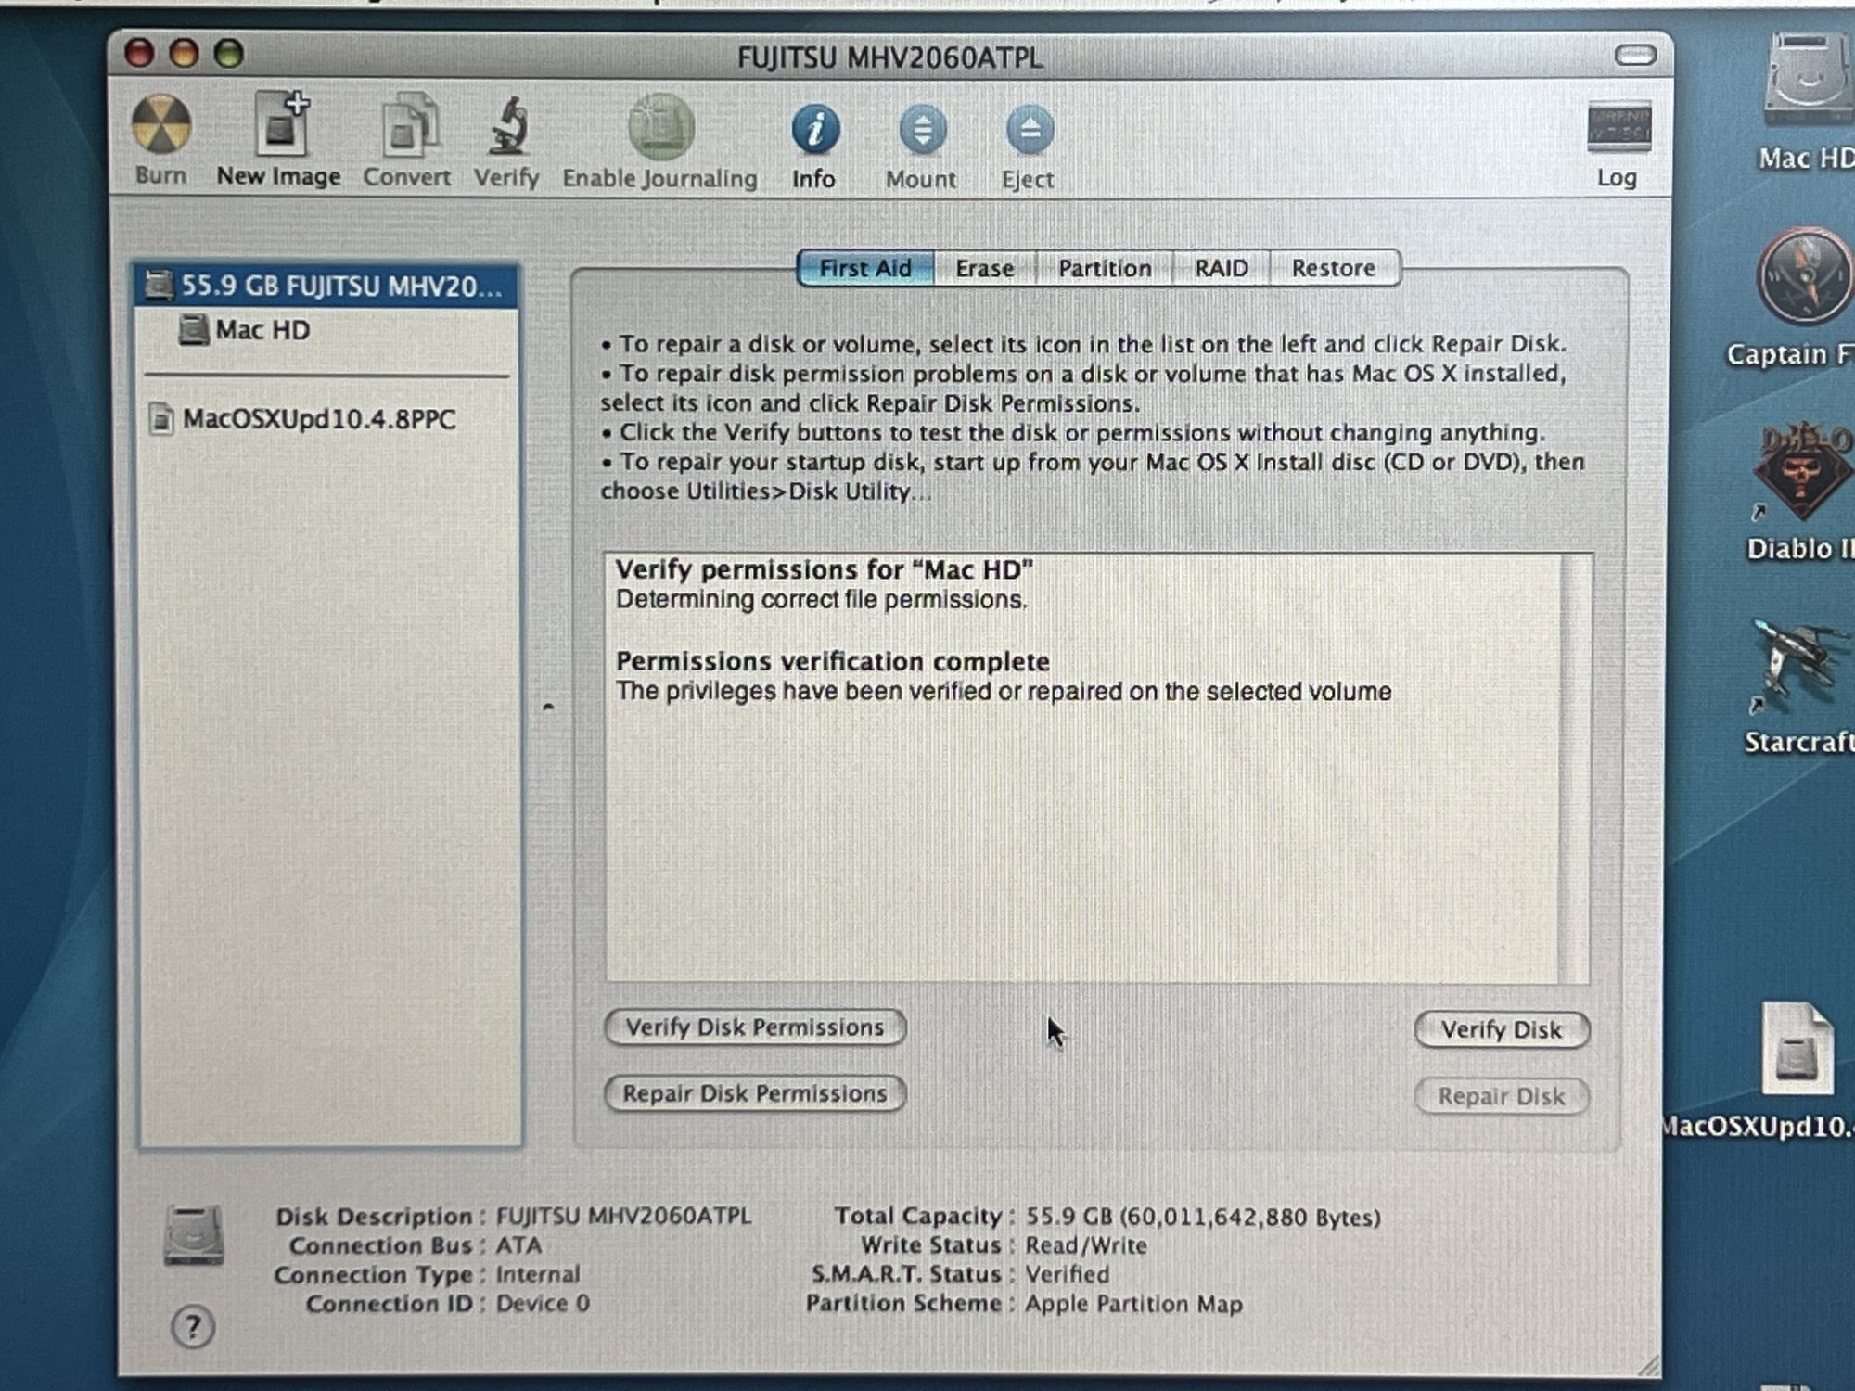Open the RAID tab

coord(1221,269)
